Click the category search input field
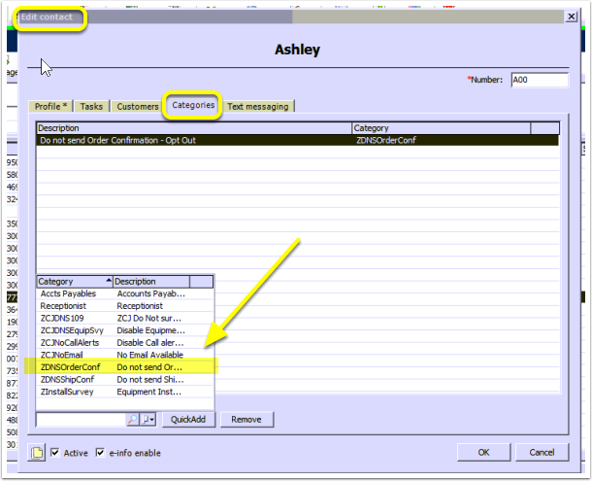This screenshot has height=481, width=592. click(81, 419)
